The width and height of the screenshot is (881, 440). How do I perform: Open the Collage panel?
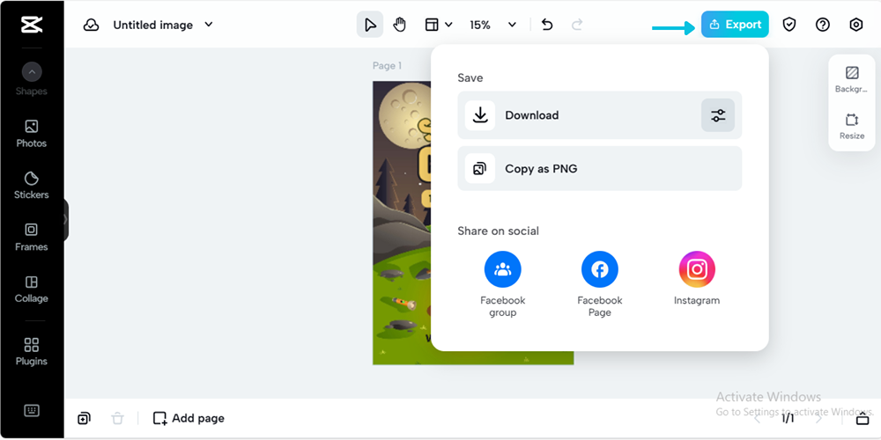tap(32, 289)
